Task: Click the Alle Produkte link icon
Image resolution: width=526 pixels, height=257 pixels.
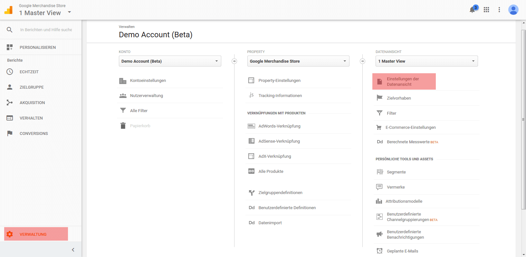Action: (x=251, y=171)
